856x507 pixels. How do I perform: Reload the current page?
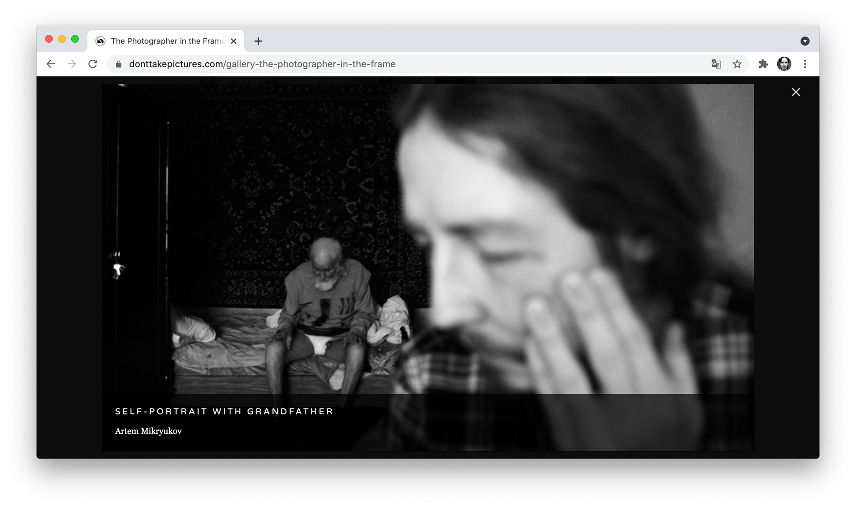point(93,64)
